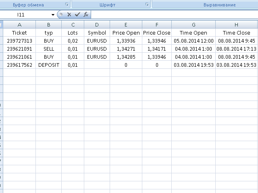Select column D header
Image resolution: width=258 pixels, height=193 pixels.
[97, 25]
